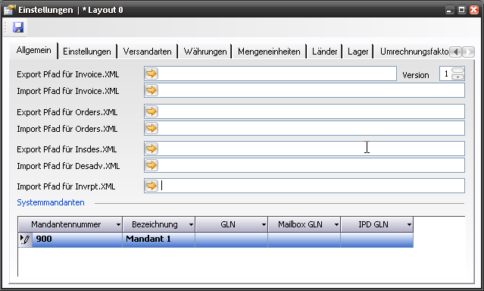
Task: Browse path for Import Orders.XML arrow icon
Action: pyautogui.click(x=151, y=128)
